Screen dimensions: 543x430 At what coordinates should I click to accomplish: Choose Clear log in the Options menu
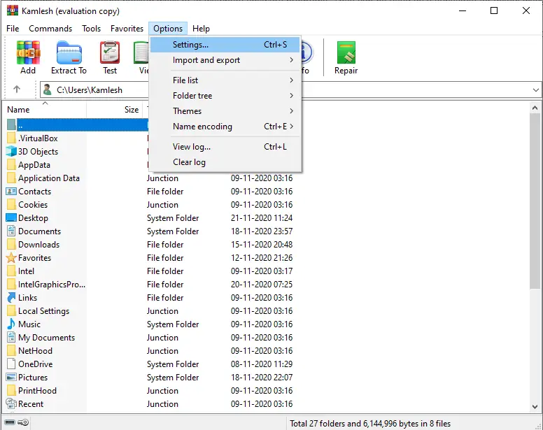(225, 162)
